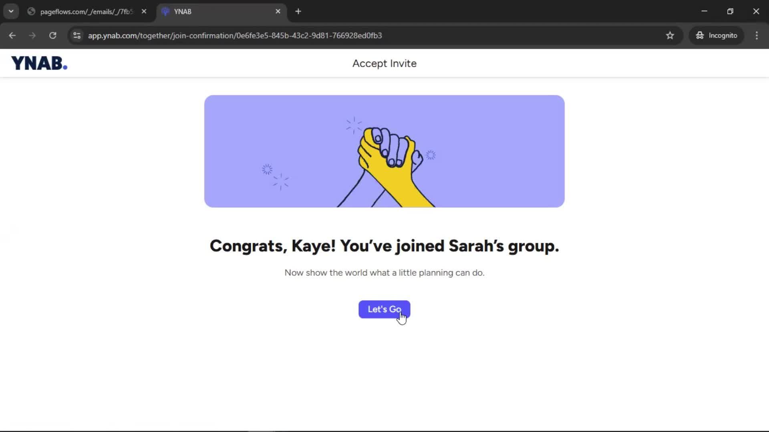This screenshot has height=432, width=769.
Task: Click the browser forward arrow
Action: click(32, 36)
